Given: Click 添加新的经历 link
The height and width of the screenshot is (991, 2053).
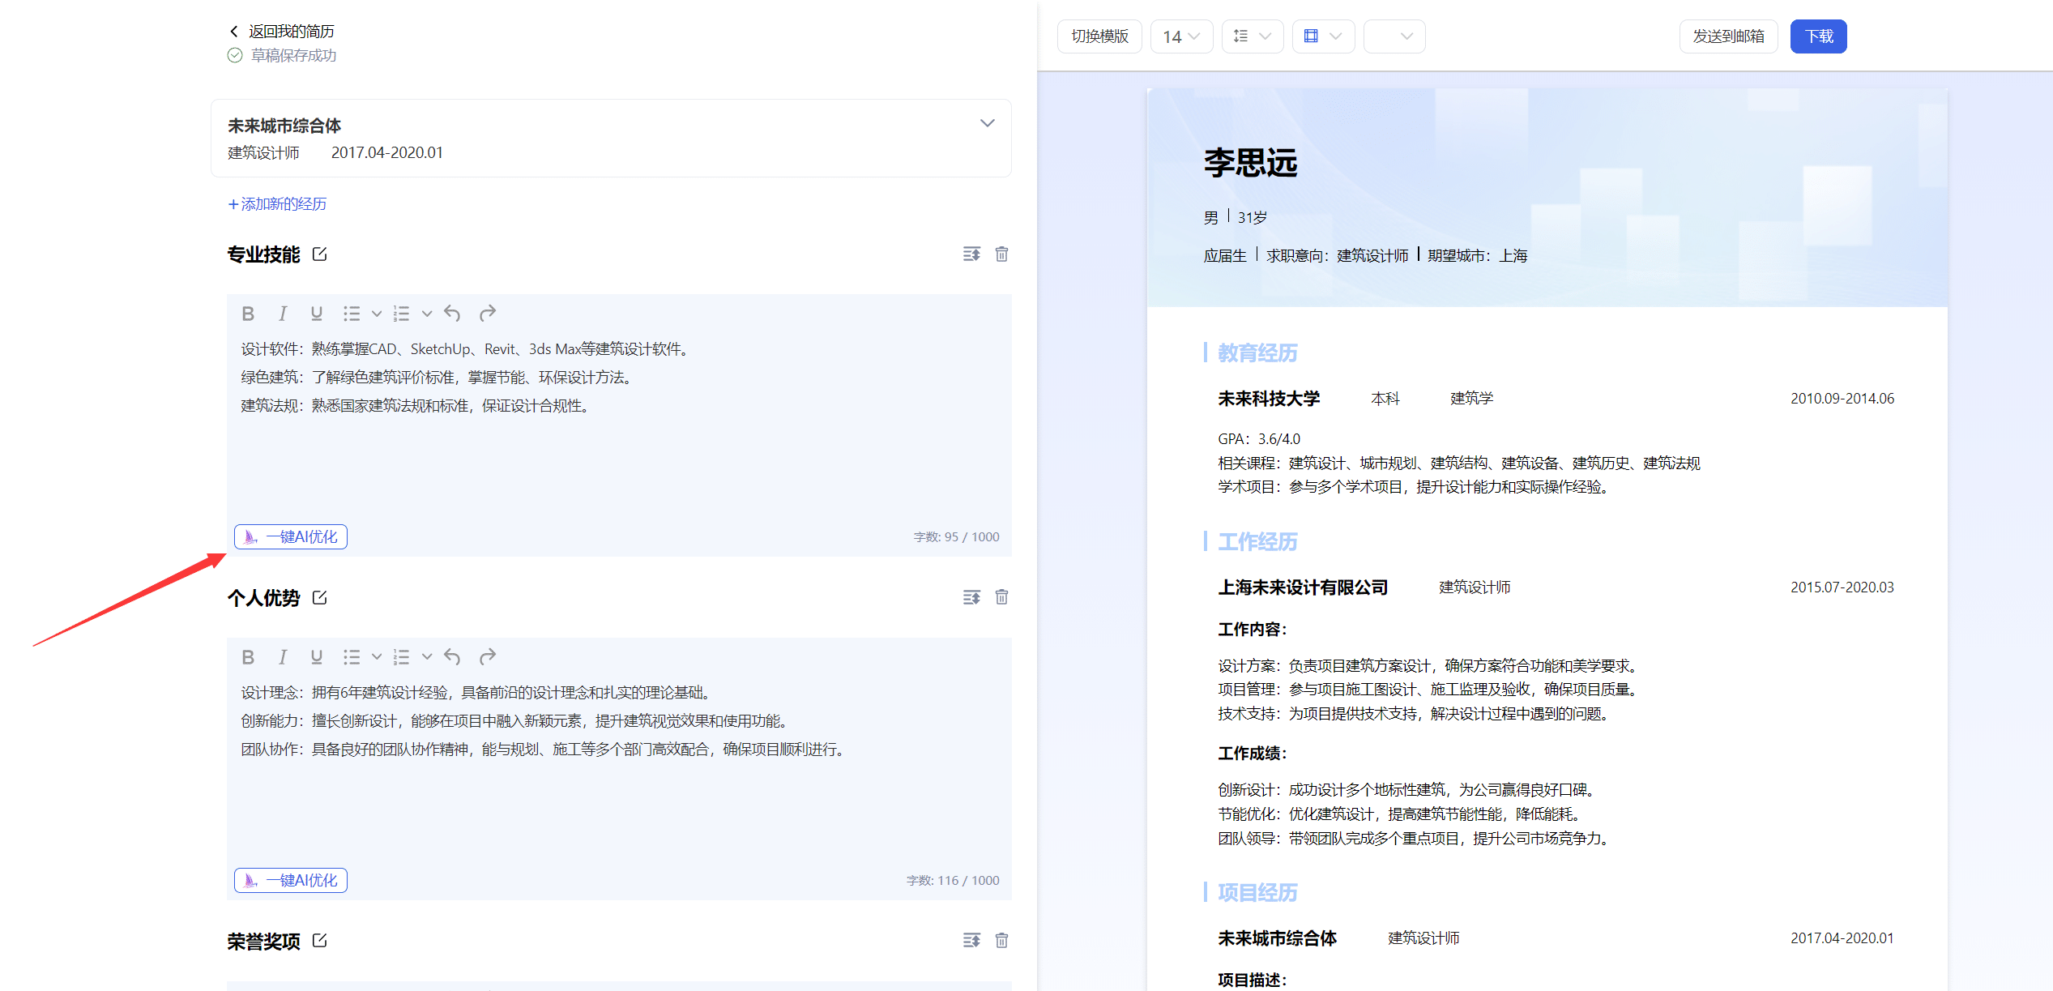Looking at the screenshot, I should click(x=277, y=204).
